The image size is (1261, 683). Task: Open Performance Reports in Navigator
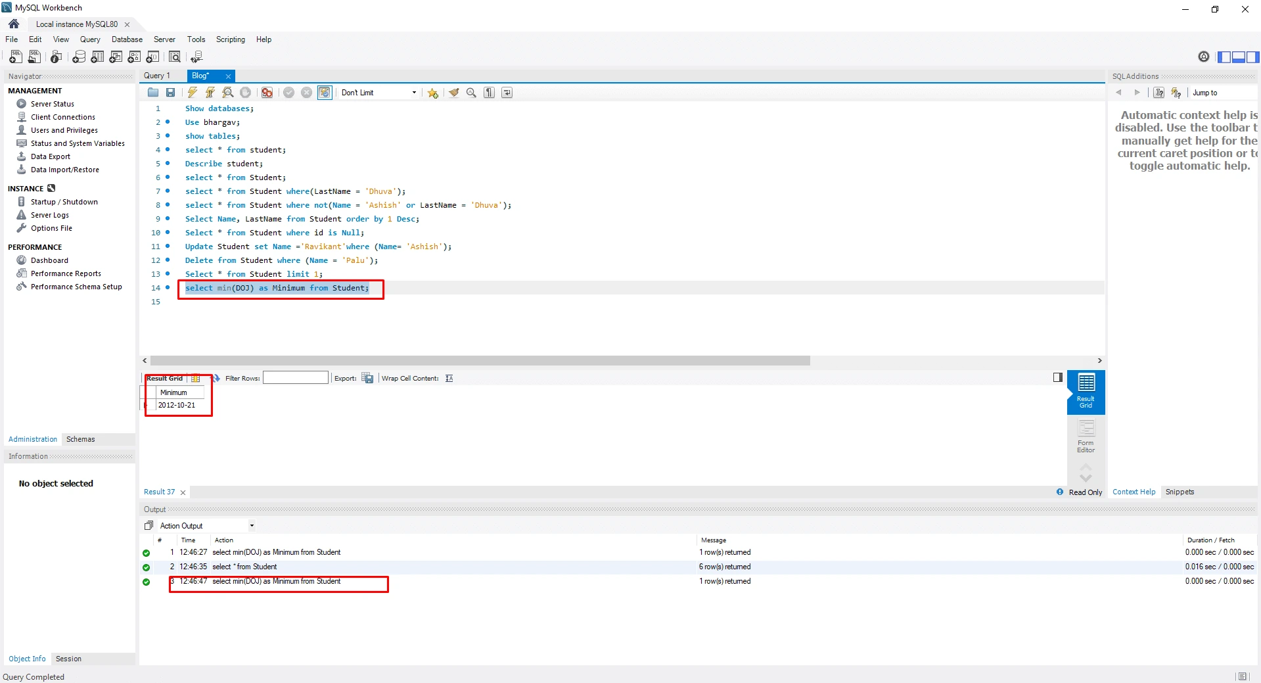[66, 273]
